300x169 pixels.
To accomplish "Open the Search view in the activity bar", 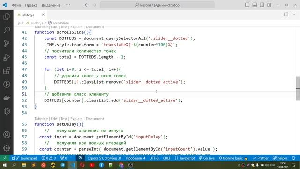I will (x=7, y=30).
